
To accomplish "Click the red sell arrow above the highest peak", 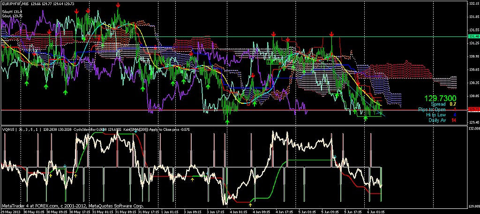I will (118, 5).
